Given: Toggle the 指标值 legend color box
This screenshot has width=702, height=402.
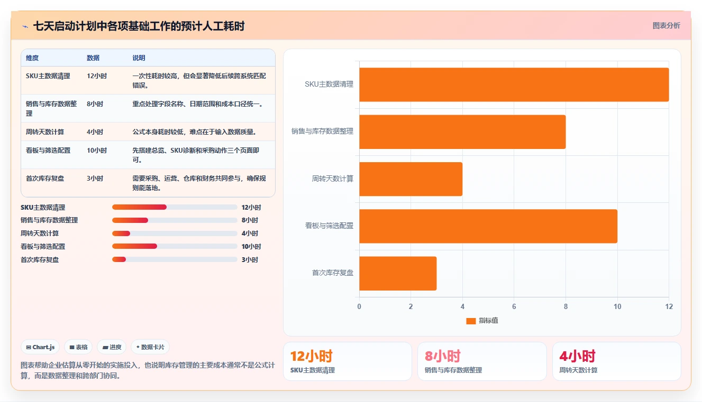Looking at the screenshot, I should [x=471, y=321].
